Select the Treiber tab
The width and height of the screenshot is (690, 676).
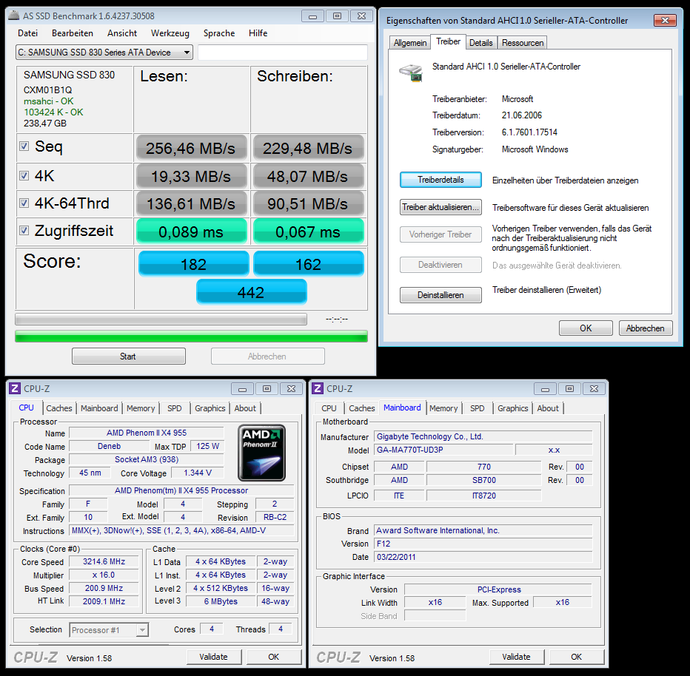pos(448,41)
